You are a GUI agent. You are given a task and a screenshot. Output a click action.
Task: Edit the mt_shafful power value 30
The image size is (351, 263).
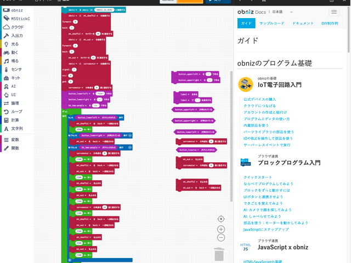point(98,34)
